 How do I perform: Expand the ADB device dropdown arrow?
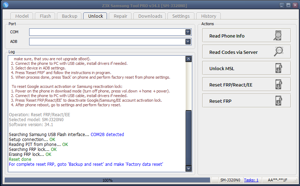pyautogui.click(x=188, y=41)
